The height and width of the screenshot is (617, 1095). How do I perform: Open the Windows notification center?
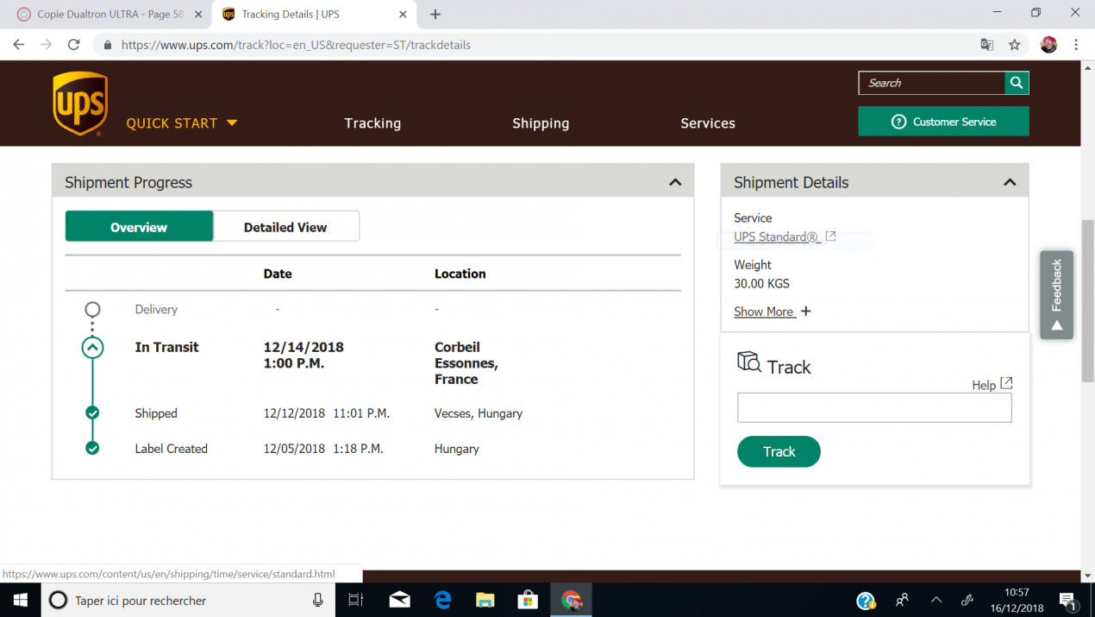[1067, 601]
